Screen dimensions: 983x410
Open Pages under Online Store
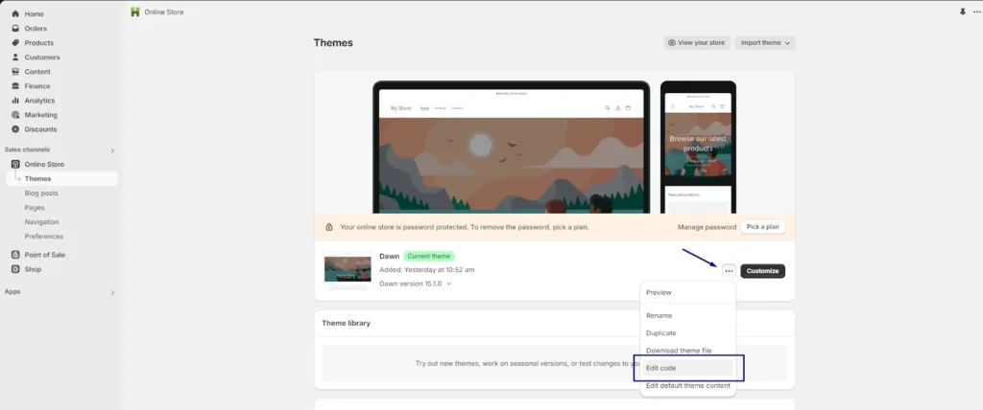coord(35,207)
